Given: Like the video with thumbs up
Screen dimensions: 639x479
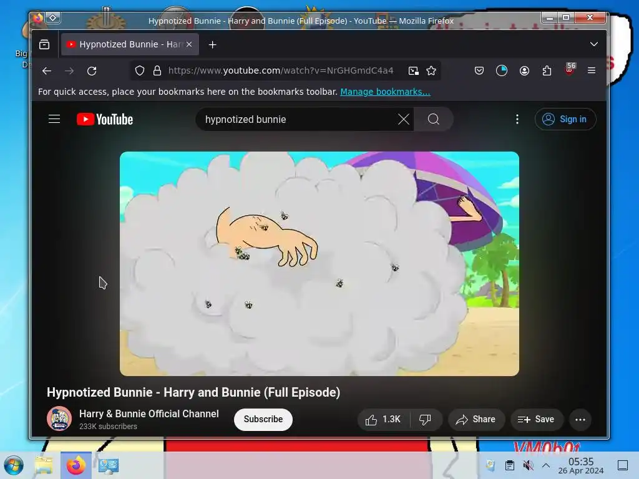Looking at the screenshot, I should [x=383, y=420].
